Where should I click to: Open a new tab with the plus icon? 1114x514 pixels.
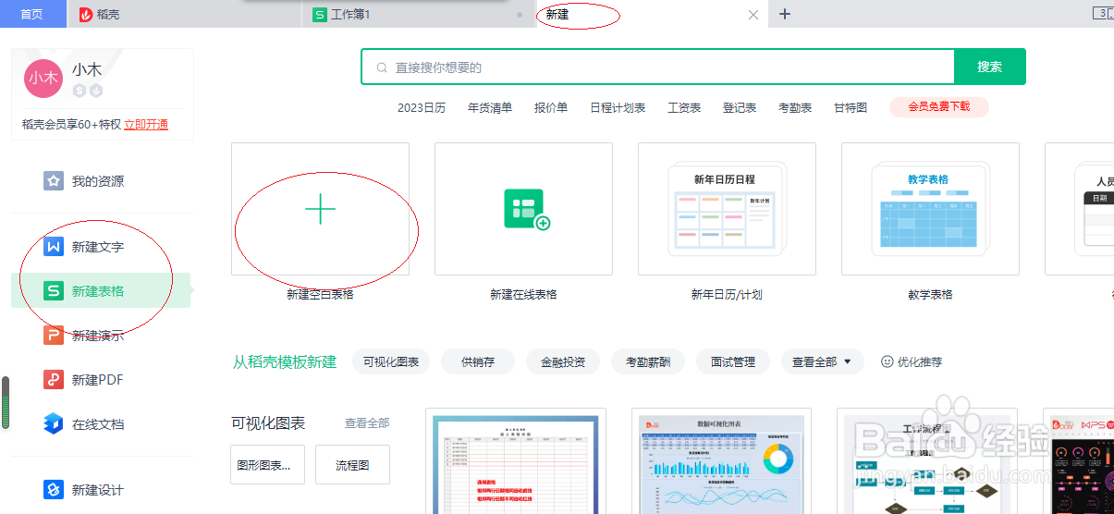(785, 14)
